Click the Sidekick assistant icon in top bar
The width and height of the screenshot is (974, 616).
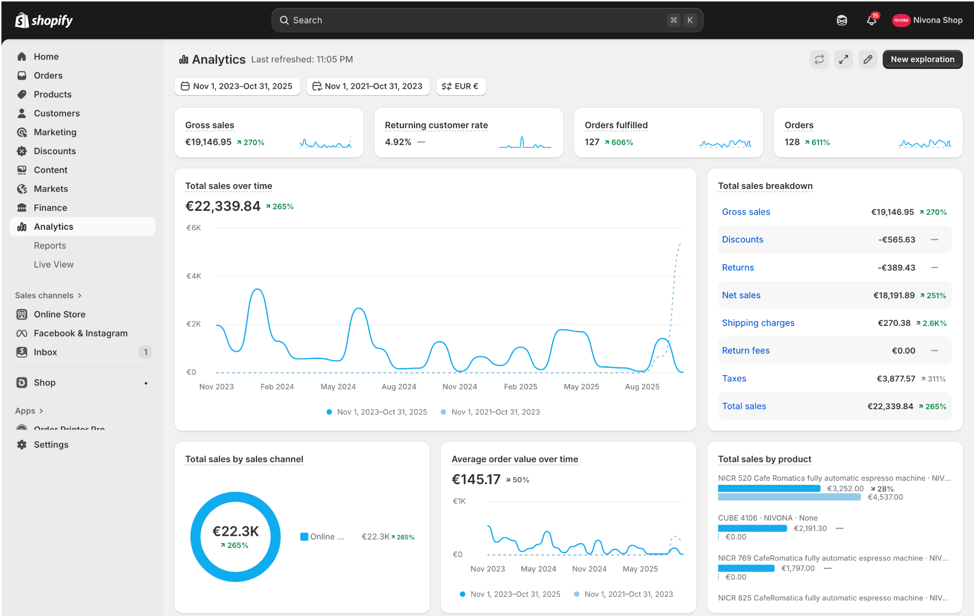point(842,20)
